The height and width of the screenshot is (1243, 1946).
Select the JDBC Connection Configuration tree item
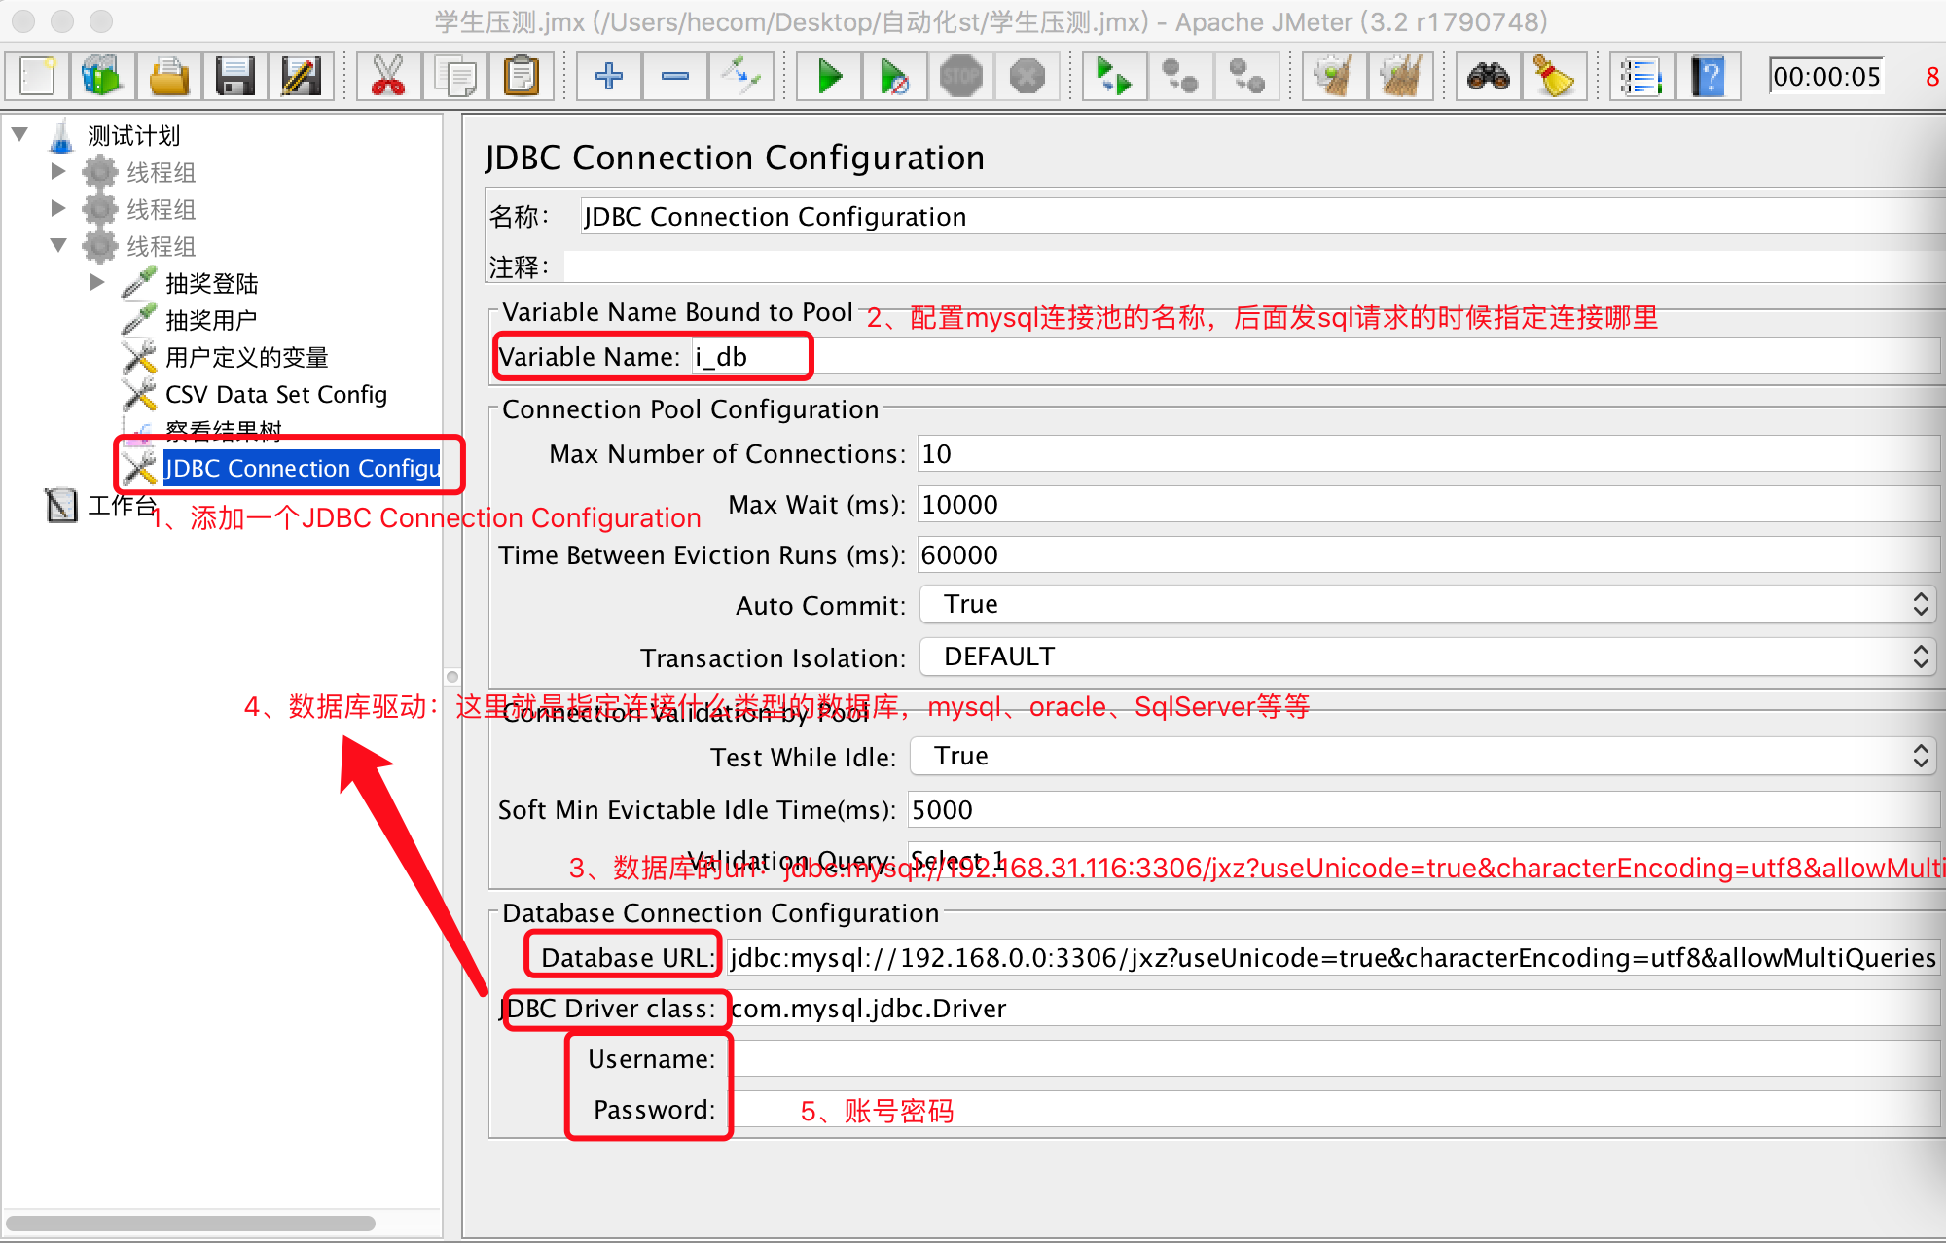pyautogui.click(x=302, y=468)
